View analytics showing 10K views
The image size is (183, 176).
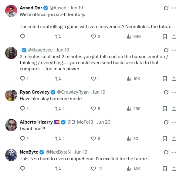[x=134, y=78]
